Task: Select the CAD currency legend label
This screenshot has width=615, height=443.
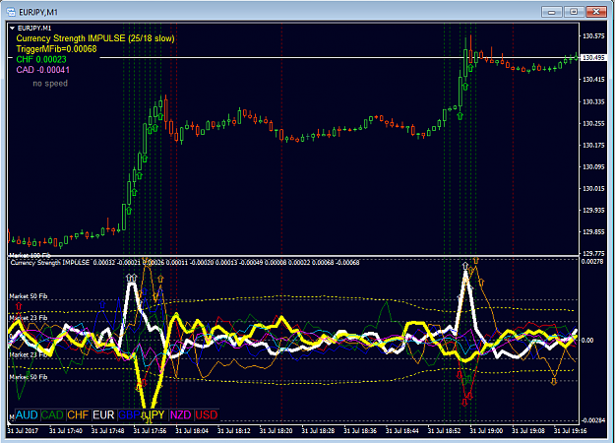Action: 52,414
